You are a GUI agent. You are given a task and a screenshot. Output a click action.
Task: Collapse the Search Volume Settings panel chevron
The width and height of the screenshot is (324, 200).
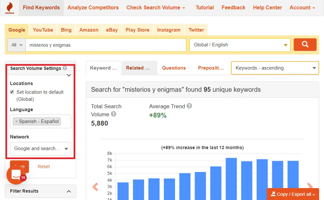click(x=69, y=75)
